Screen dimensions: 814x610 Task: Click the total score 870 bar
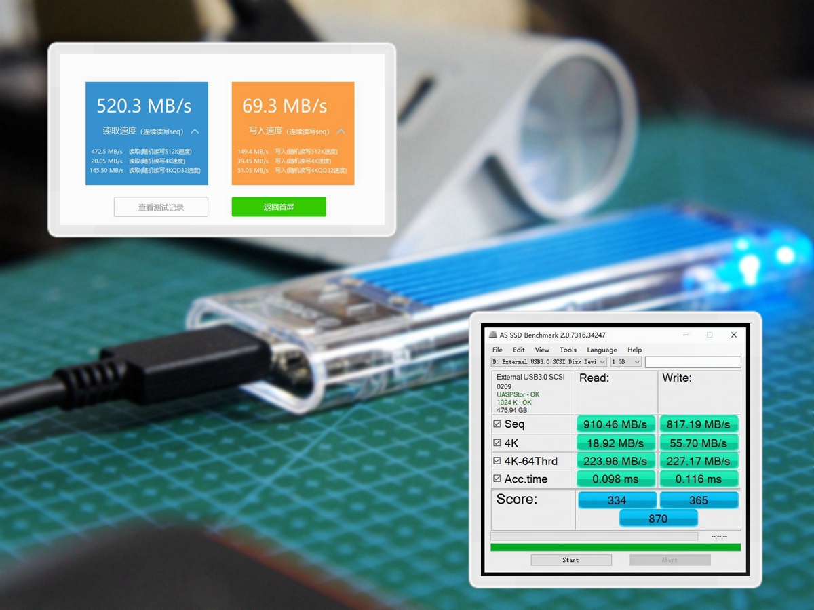[658, 518]
